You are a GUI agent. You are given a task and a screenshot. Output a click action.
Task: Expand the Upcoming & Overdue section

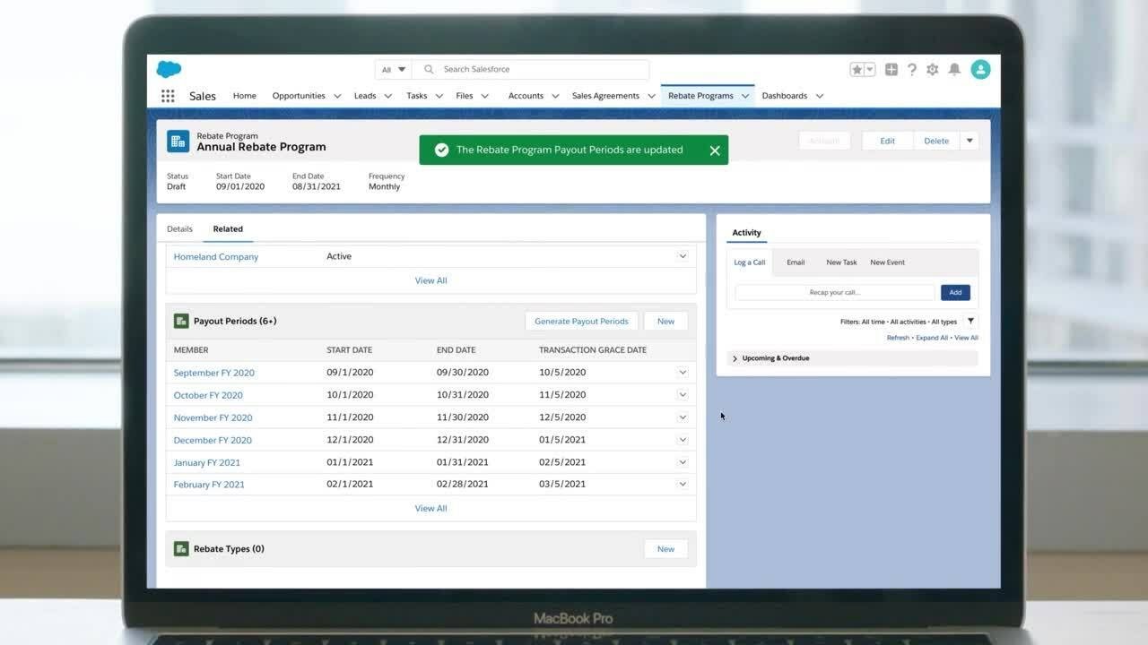tap(735, 358)
